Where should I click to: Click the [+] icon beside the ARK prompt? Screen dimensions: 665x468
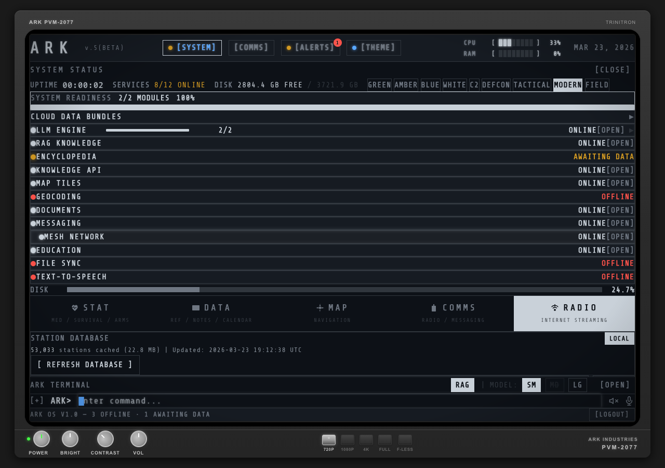click(x=36, y=400)
